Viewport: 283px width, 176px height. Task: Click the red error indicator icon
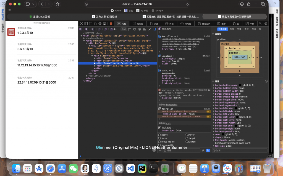pos(111,24)
